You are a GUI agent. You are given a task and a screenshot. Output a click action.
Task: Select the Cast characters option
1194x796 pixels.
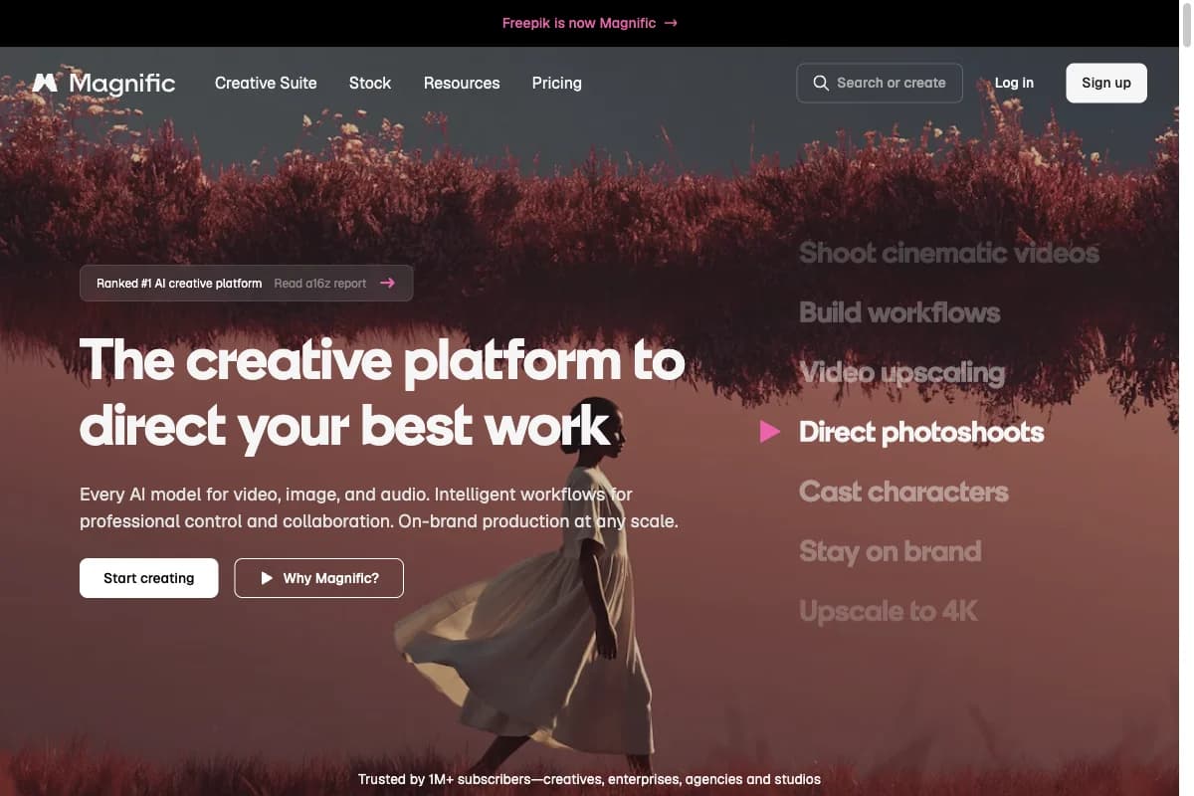pyautogui.click(x=903, y=492)
